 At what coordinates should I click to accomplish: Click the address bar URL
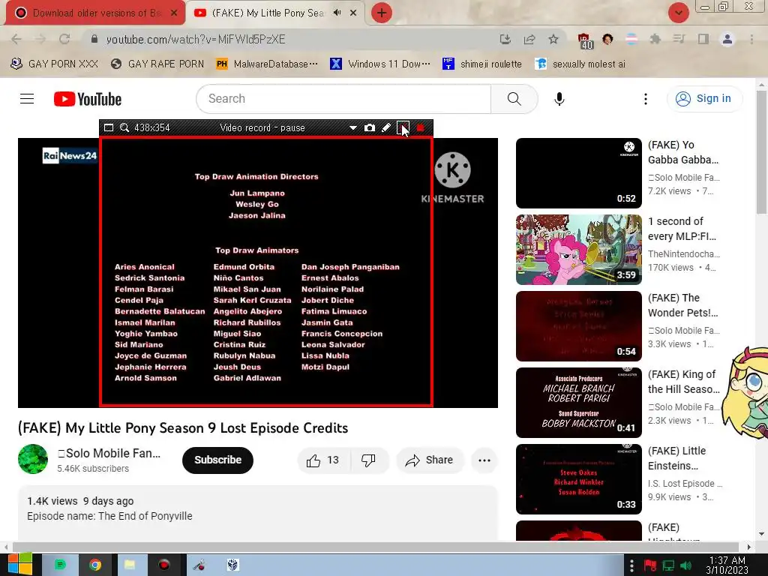pyautogui.click(x=196, y=39)
